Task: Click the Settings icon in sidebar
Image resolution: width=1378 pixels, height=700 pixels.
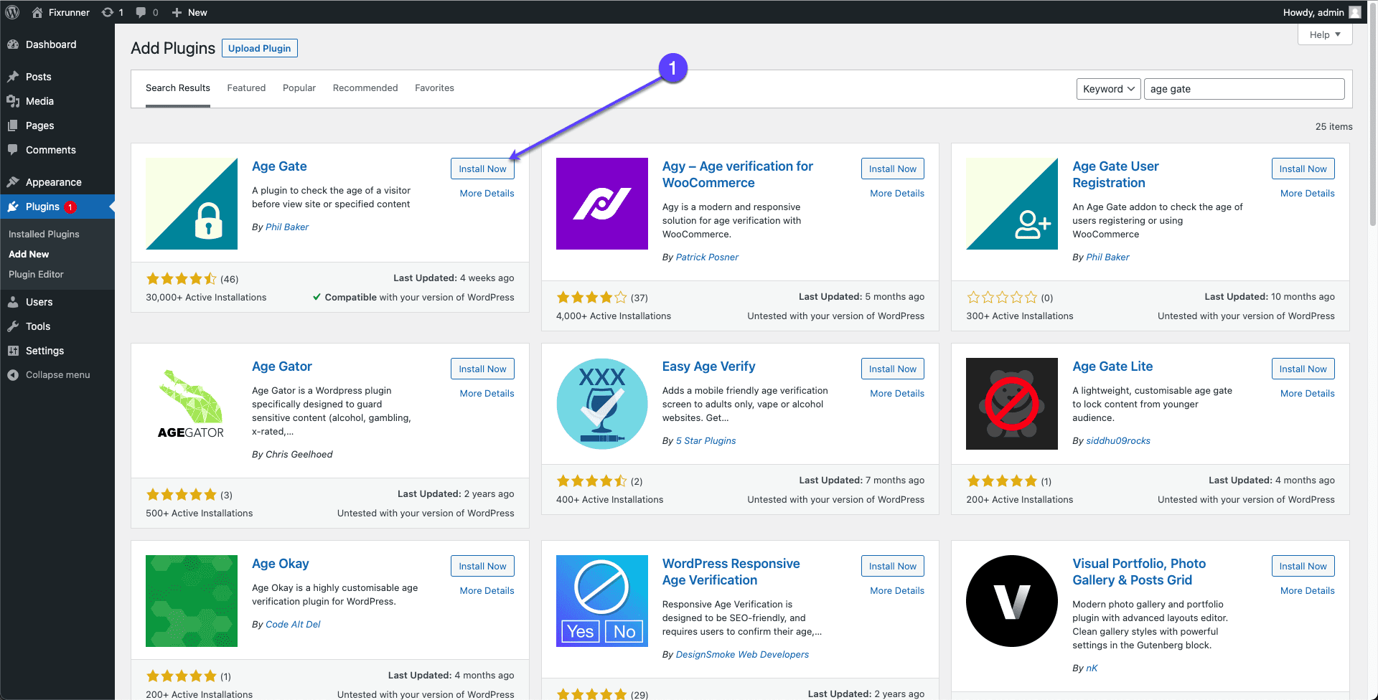Action: (13, 351)
